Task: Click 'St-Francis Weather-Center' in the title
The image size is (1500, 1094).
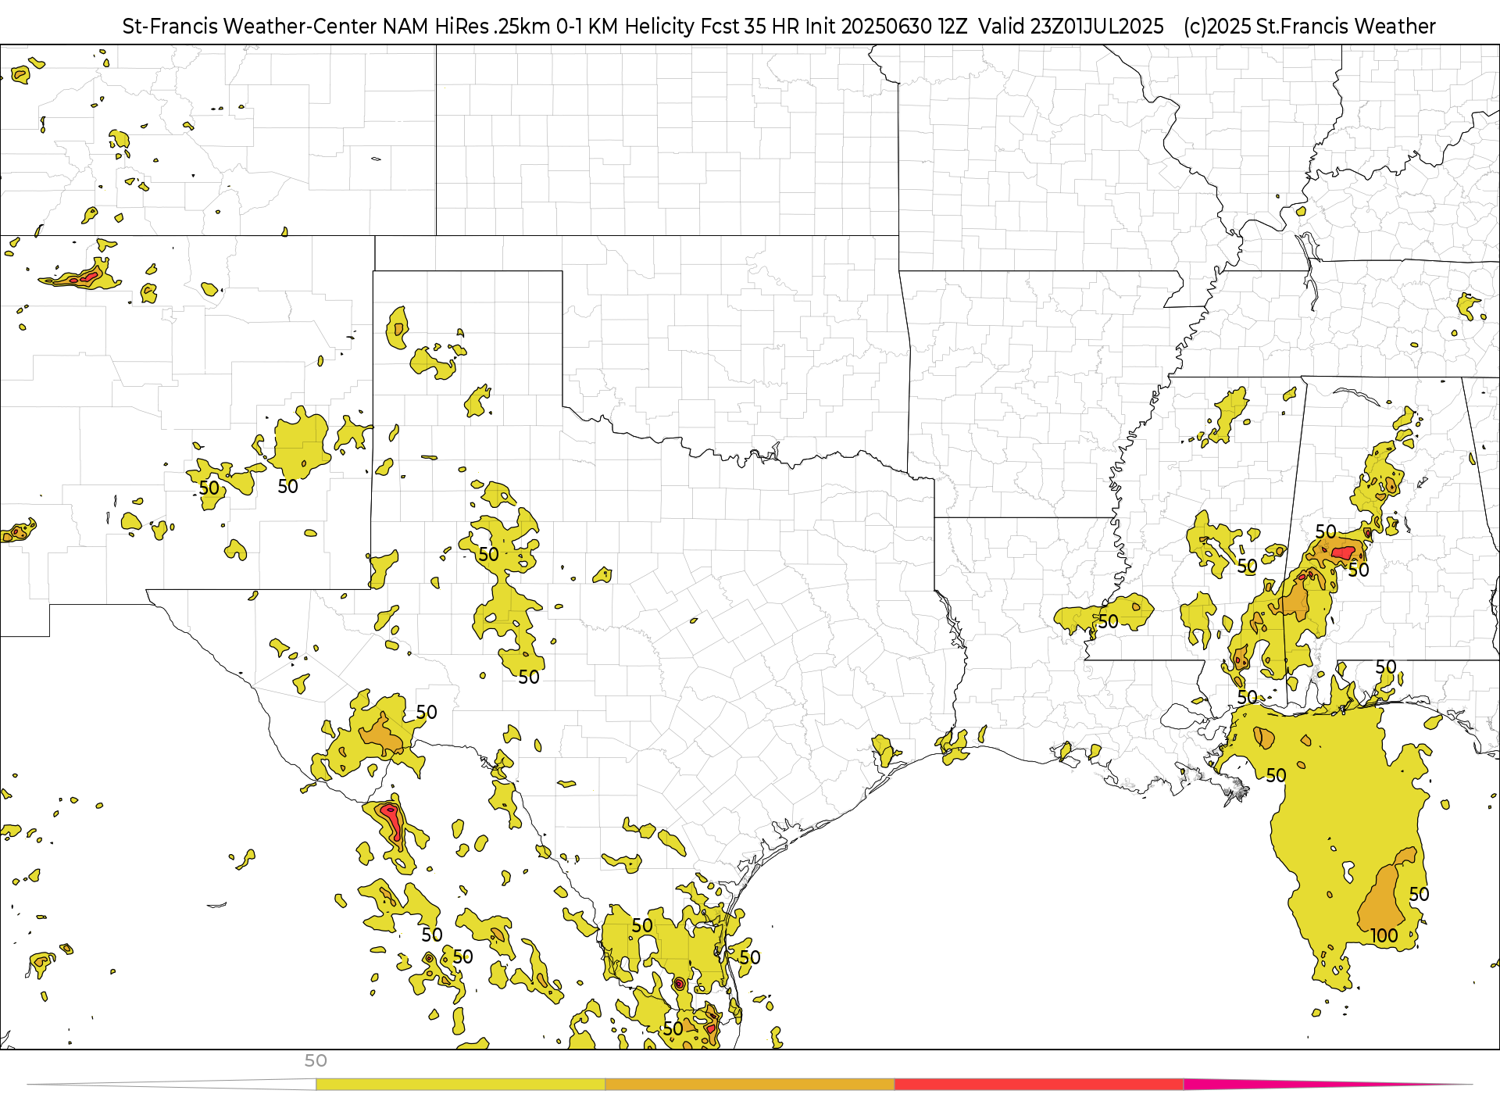Action: (x=250, y=27)
